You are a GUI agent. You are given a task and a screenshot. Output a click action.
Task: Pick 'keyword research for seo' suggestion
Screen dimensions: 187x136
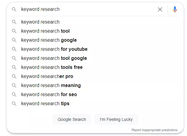[94, 95]
